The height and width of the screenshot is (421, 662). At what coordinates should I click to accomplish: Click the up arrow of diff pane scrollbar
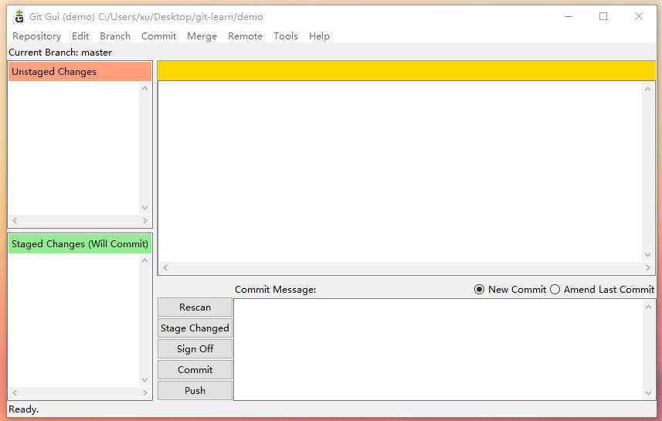tap(648, 89)
